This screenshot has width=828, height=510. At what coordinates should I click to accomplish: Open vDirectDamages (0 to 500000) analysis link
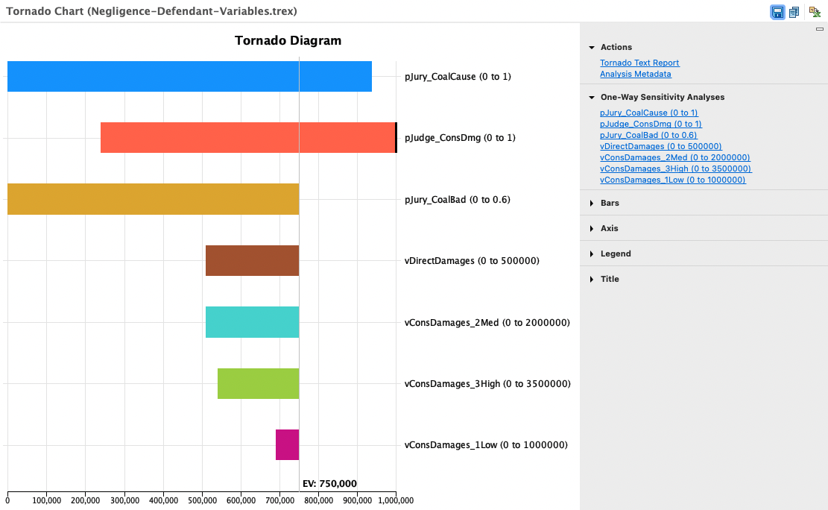pos(660,146)
